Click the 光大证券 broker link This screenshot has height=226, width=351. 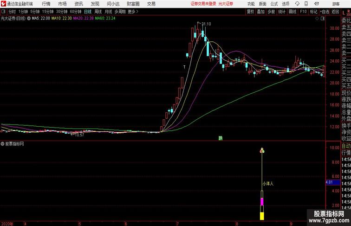[226, 4]
